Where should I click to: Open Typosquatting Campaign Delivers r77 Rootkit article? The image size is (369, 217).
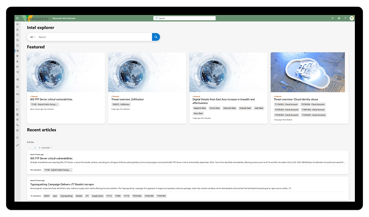click(x=62, y=184)
